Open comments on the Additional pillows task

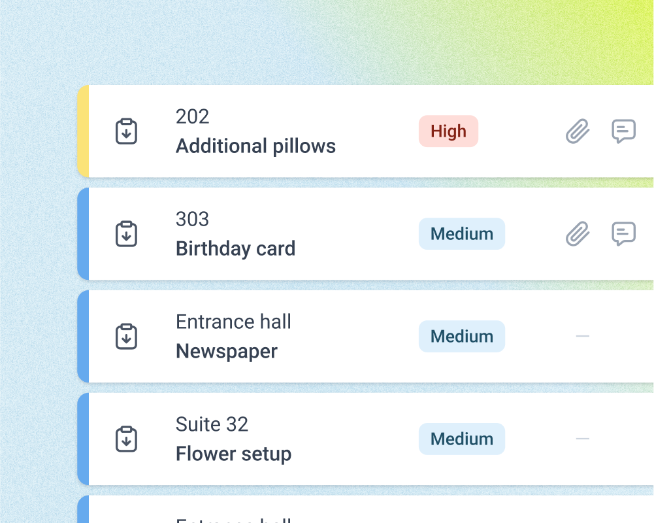623,131
